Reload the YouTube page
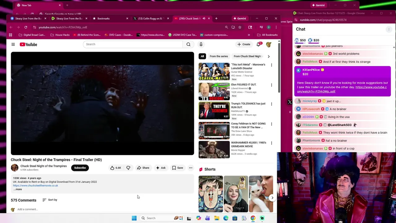The height and width of the screenshot is (223, 396). 26,27
